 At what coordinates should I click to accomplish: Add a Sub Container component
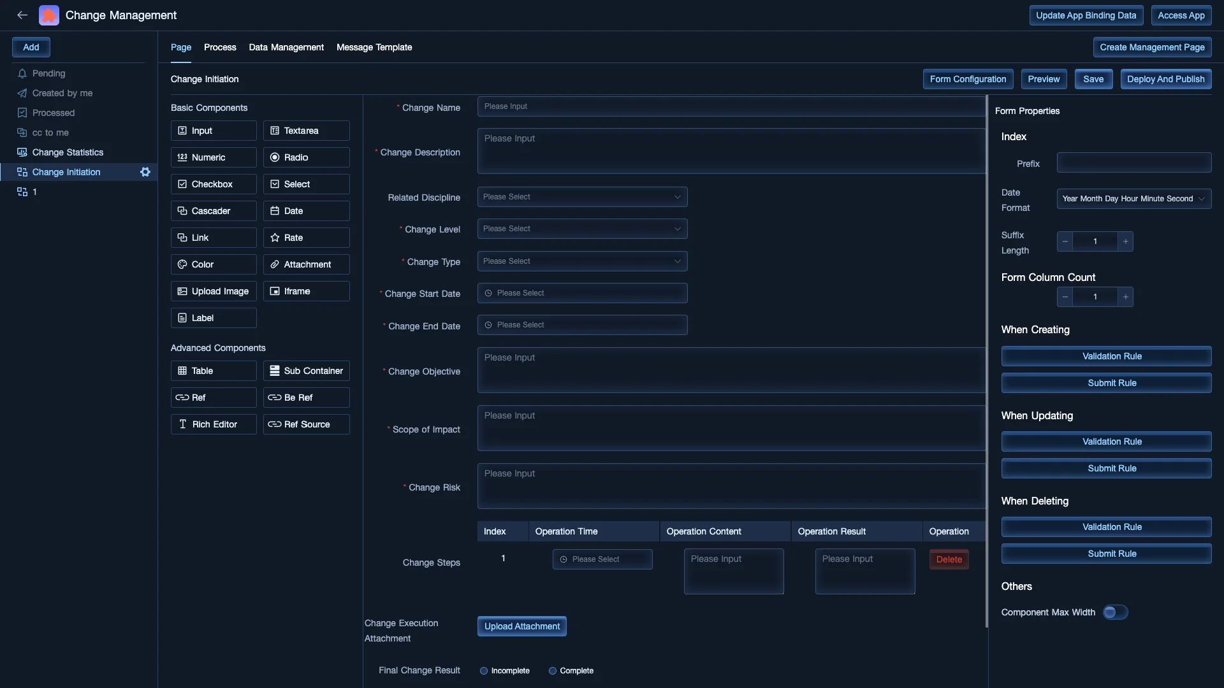(x=306, y=370)
